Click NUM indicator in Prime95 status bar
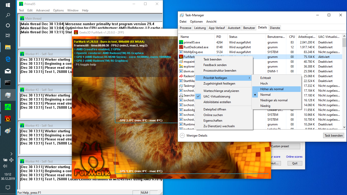The height and width of the screenshot is (195, 347). (x=144, y=193)
